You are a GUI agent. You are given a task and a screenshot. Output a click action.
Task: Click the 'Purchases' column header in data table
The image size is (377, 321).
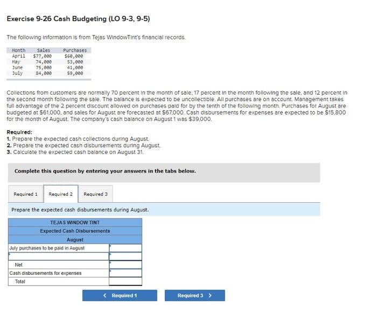coord(75,50)
